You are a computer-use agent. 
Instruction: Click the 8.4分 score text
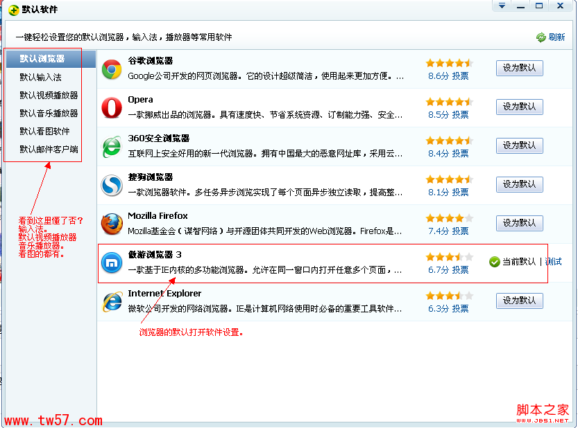439,154
